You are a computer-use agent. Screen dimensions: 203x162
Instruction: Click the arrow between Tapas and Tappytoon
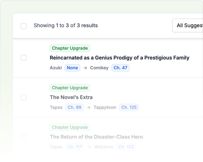[89, 107]
